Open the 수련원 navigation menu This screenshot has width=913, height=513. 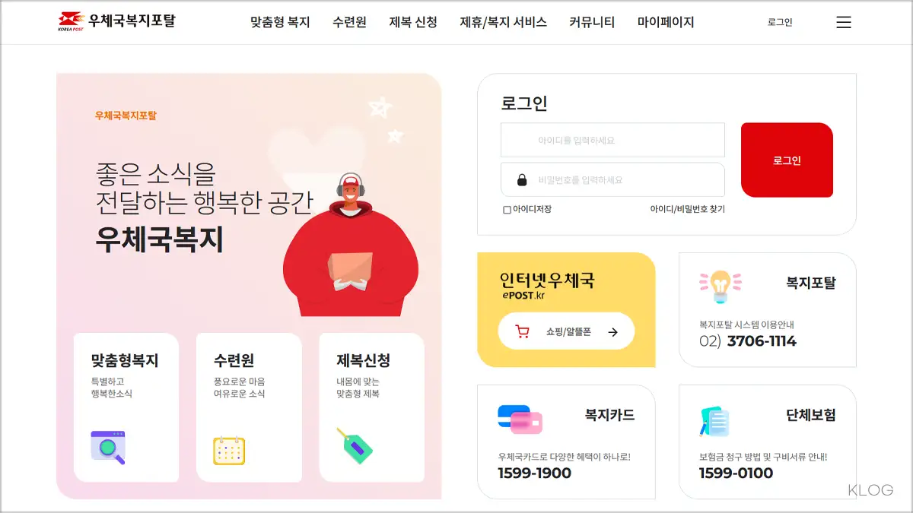[x=350, y=22]
